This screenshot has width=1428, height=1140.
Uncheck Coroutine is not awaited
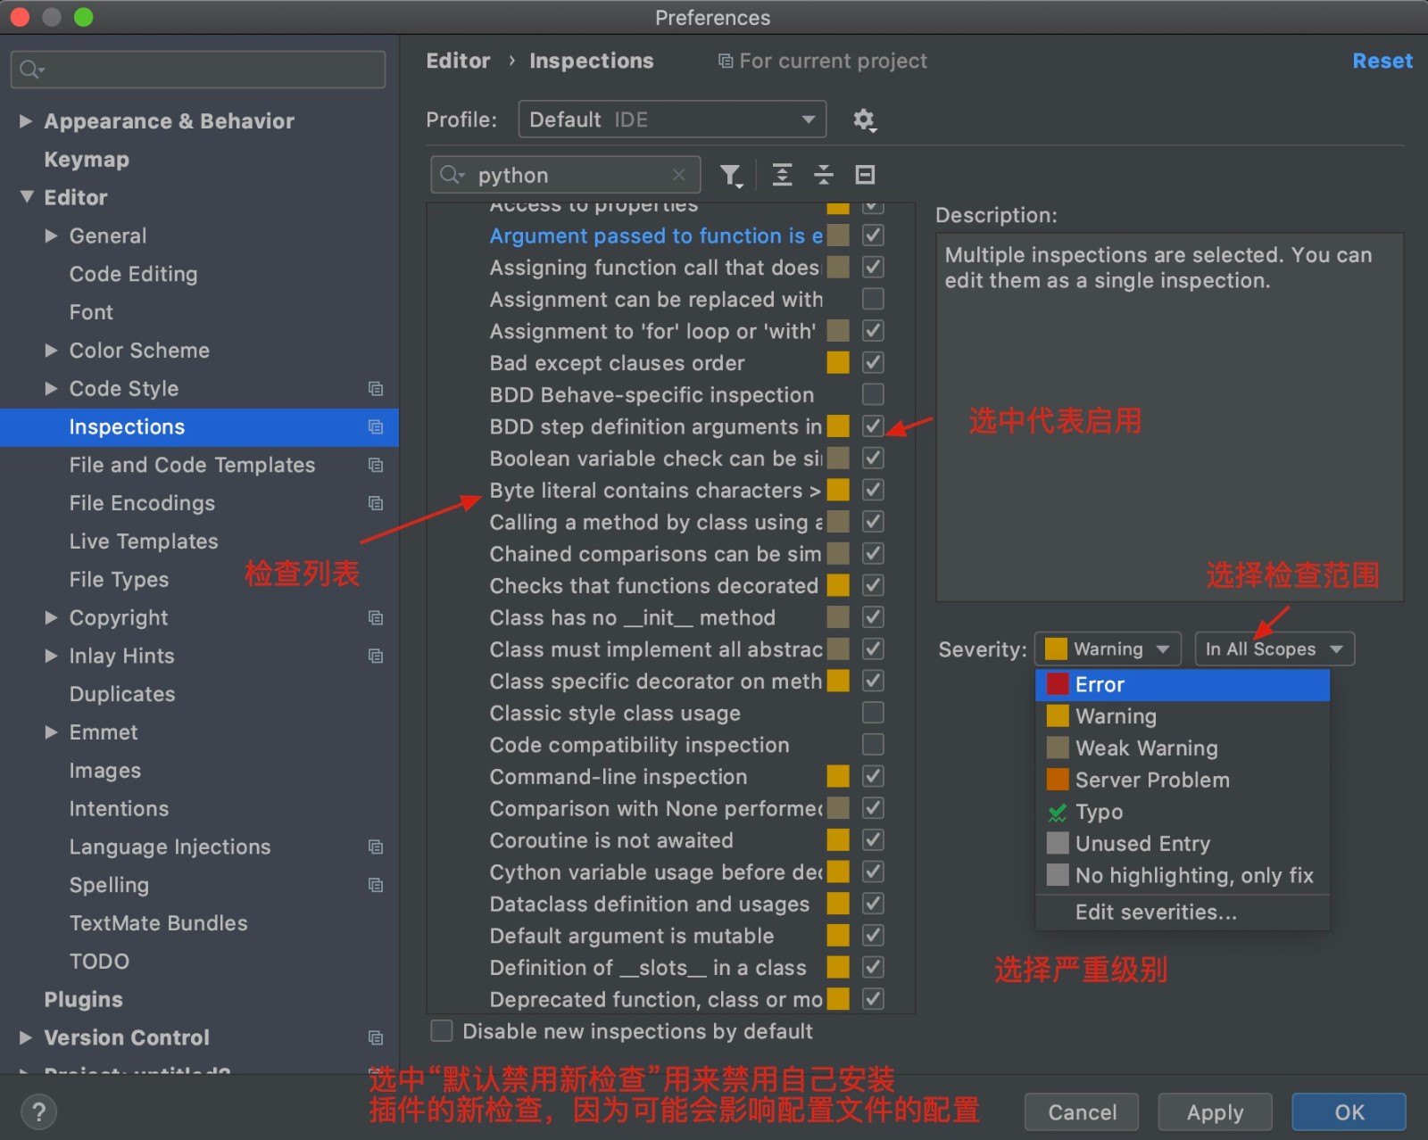pos(873,840)
